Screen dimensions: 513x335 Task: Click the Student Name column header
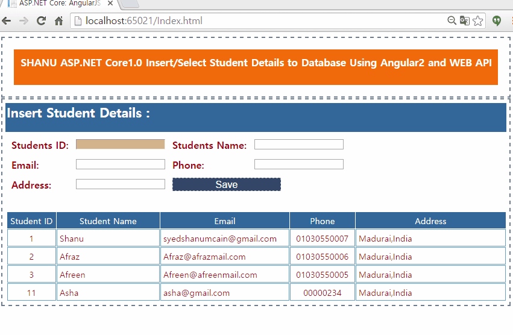(108, 221)
